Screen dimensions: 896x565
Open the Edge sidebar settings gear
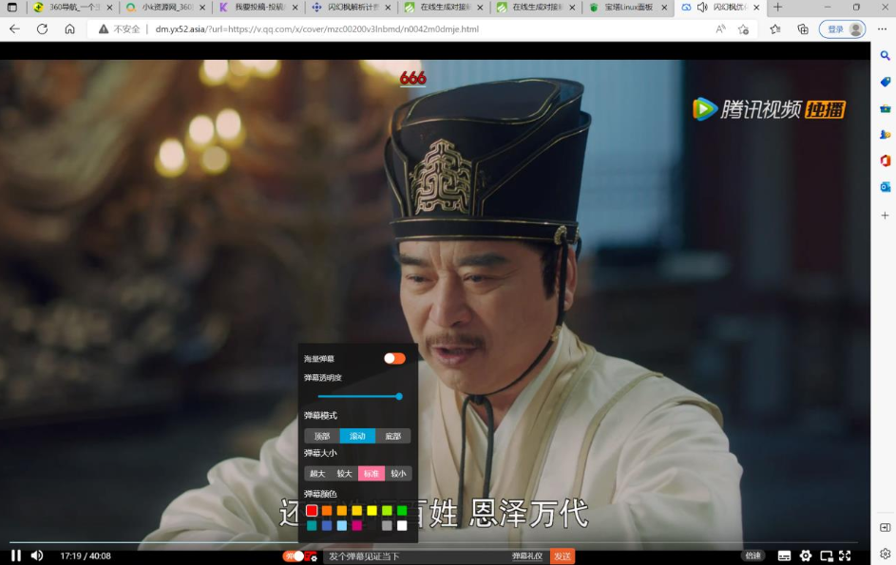click(x=886, y=553)
